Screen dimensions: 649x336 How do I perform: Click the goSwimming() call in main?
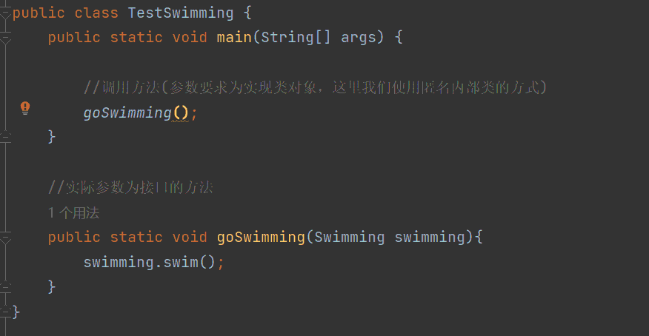pyautogui.click(x=127, y=112)
